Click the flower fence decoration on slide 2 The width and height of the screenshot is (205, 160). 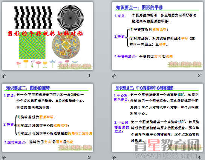(x=185, y=64)
